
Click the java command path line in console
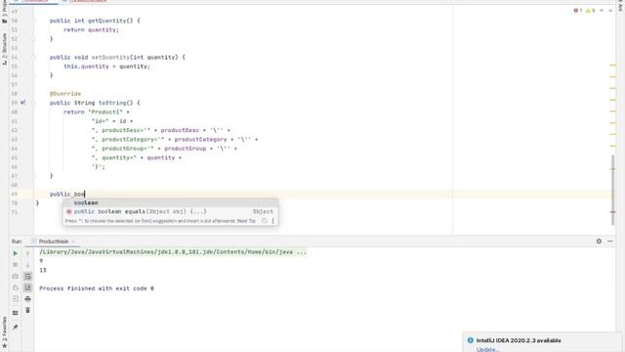click(x=173, y=252)
